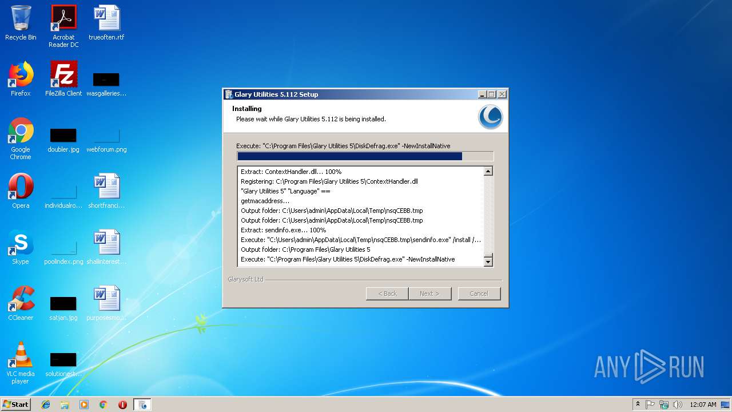
Task: Select log line 'Output folder: C:\Program Files\Glary Utilities 5'
Action: pyautogui.click(x=305, y=249)
